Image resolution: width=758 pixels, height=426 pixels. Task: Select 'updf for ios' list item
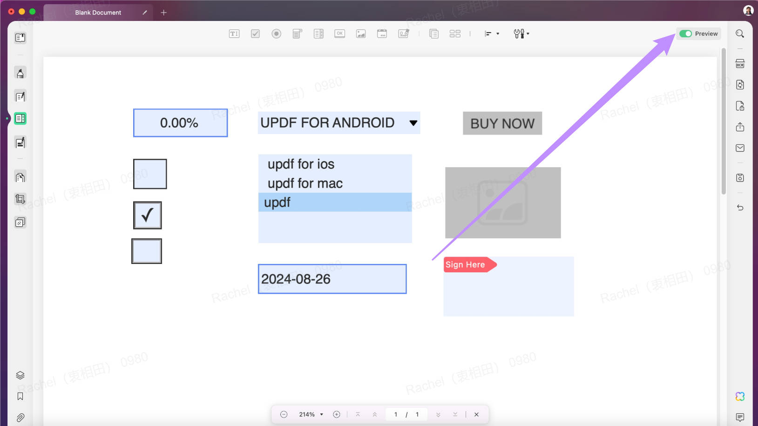tap(335, 164)
